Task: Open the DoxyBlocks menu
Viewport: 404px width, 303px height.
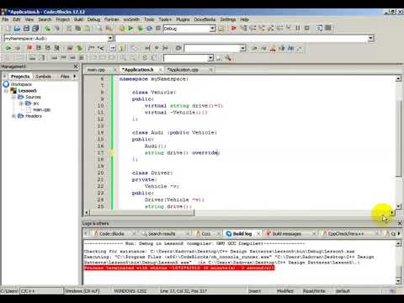Action: pos(205,19)
